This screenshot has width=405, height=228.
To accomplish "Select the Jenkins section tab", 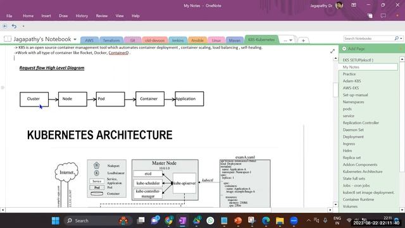I will [178, 41].
